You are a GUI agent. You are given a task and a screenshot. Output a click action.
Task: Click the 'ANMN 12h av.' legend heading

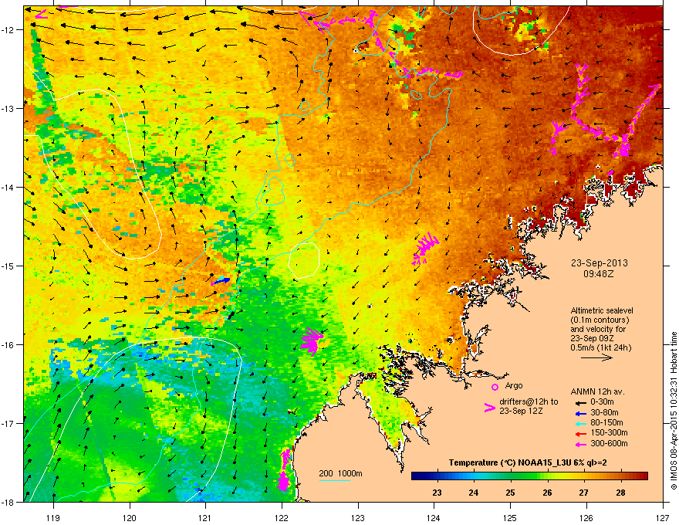(597, 391)
